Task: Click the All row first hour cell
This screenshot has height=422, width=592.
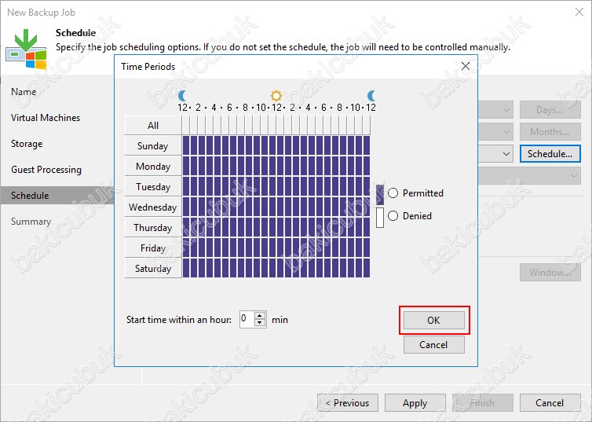Action: pos(186,125)
